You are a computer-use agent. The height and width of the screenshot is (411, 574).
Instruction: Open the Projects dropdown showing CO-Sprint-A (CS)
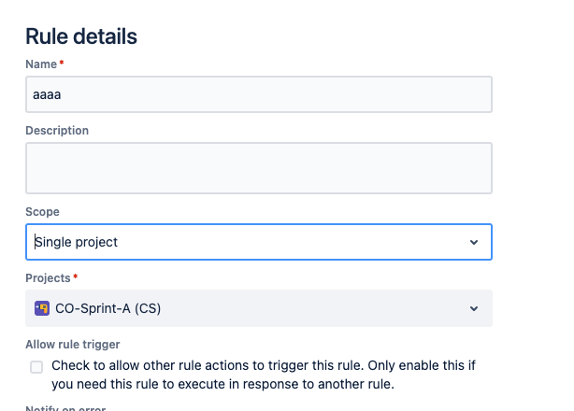[x=259, y=308]
